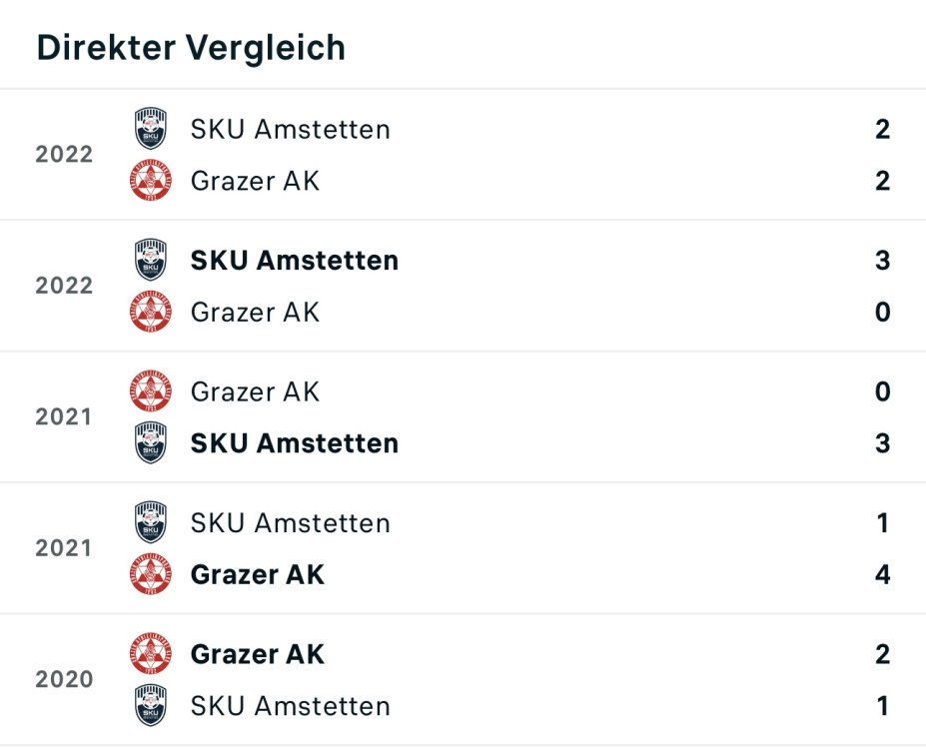Click bold SKU Amstetten name in 2021 match
The height and width of the screenshot is (749, 926).
point(294,443)
